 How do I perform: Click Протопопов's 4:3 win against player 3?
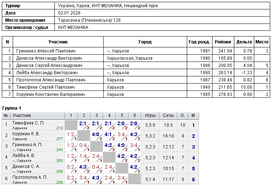pyautogui.click(x=95, y=178)
